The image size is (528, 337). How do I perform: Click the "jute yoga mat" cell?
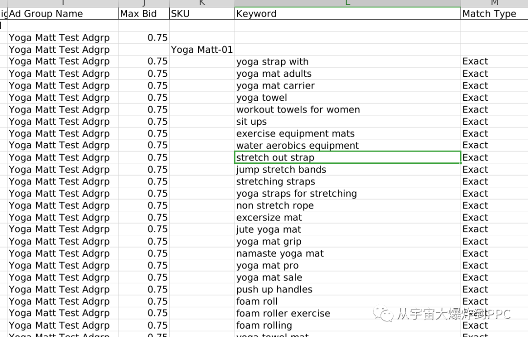point(347,229)
